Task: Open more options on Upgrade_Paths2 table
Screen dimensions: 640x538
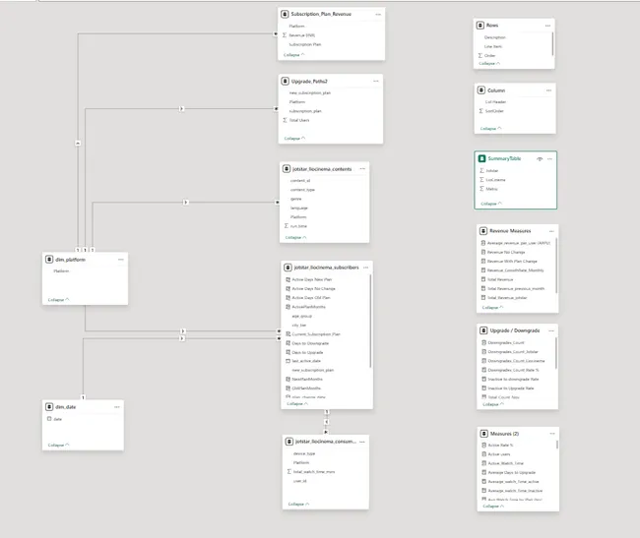Action: pyautogui.click(x=376, y=81)
